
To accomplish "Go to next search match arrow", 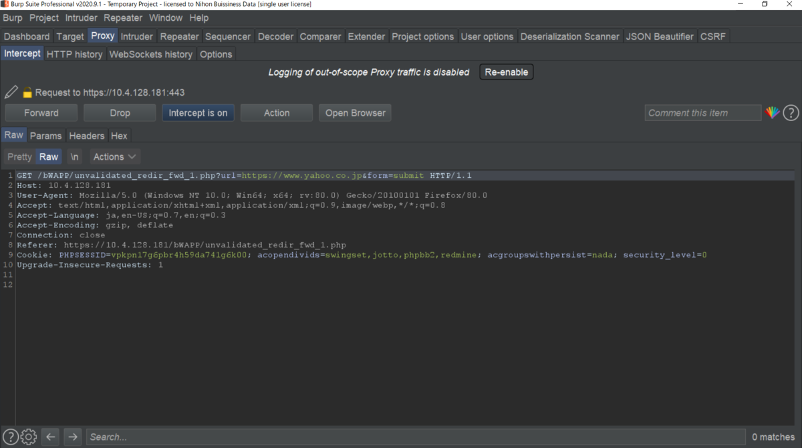I will (x=73, y=437).
